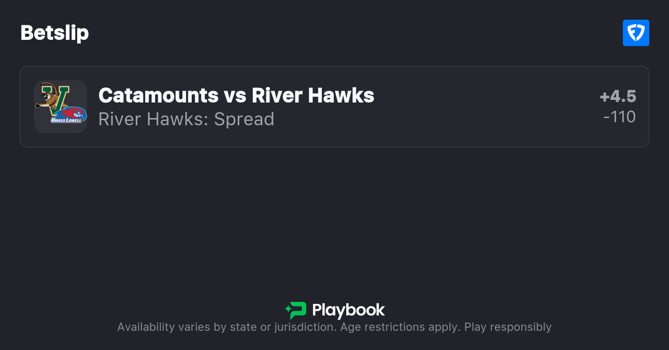Screen dimensions: 669x350
Task: Select the blue FanDuel branding badge
Action: [636, 33]
